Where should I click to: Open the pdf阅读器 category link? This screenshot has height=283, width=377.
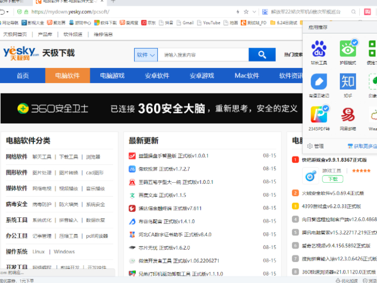(x=97, y=236)
